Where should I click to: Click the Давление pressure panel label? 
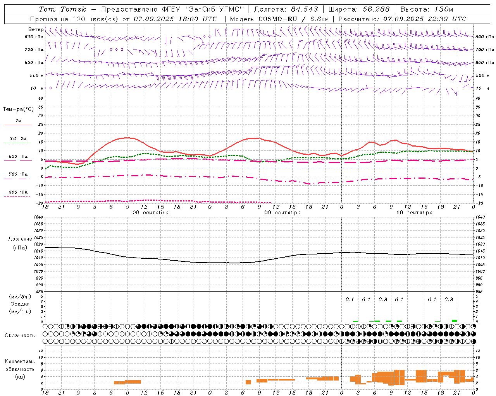(20, 239)
